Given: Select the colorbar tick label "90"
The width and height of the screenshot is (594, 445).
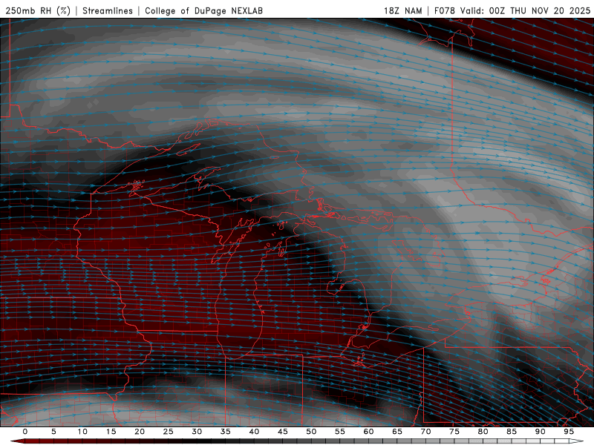Looking at the screenshot, I should coord(540,432).
